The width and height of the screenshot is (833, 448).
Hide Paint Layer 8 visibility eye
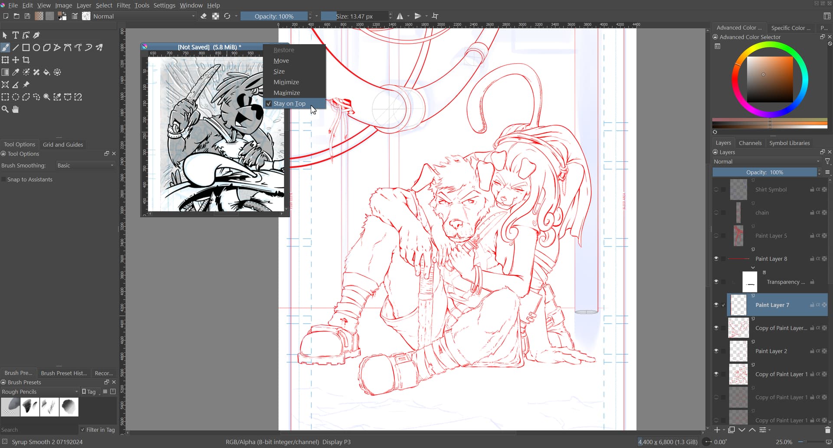pyautogui.click(x=716, y=259)
